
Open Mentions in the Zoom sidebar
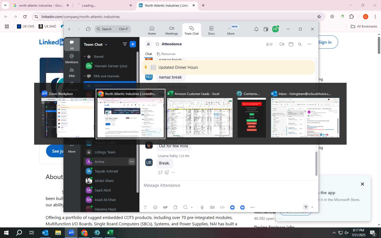tap(72, 58)
